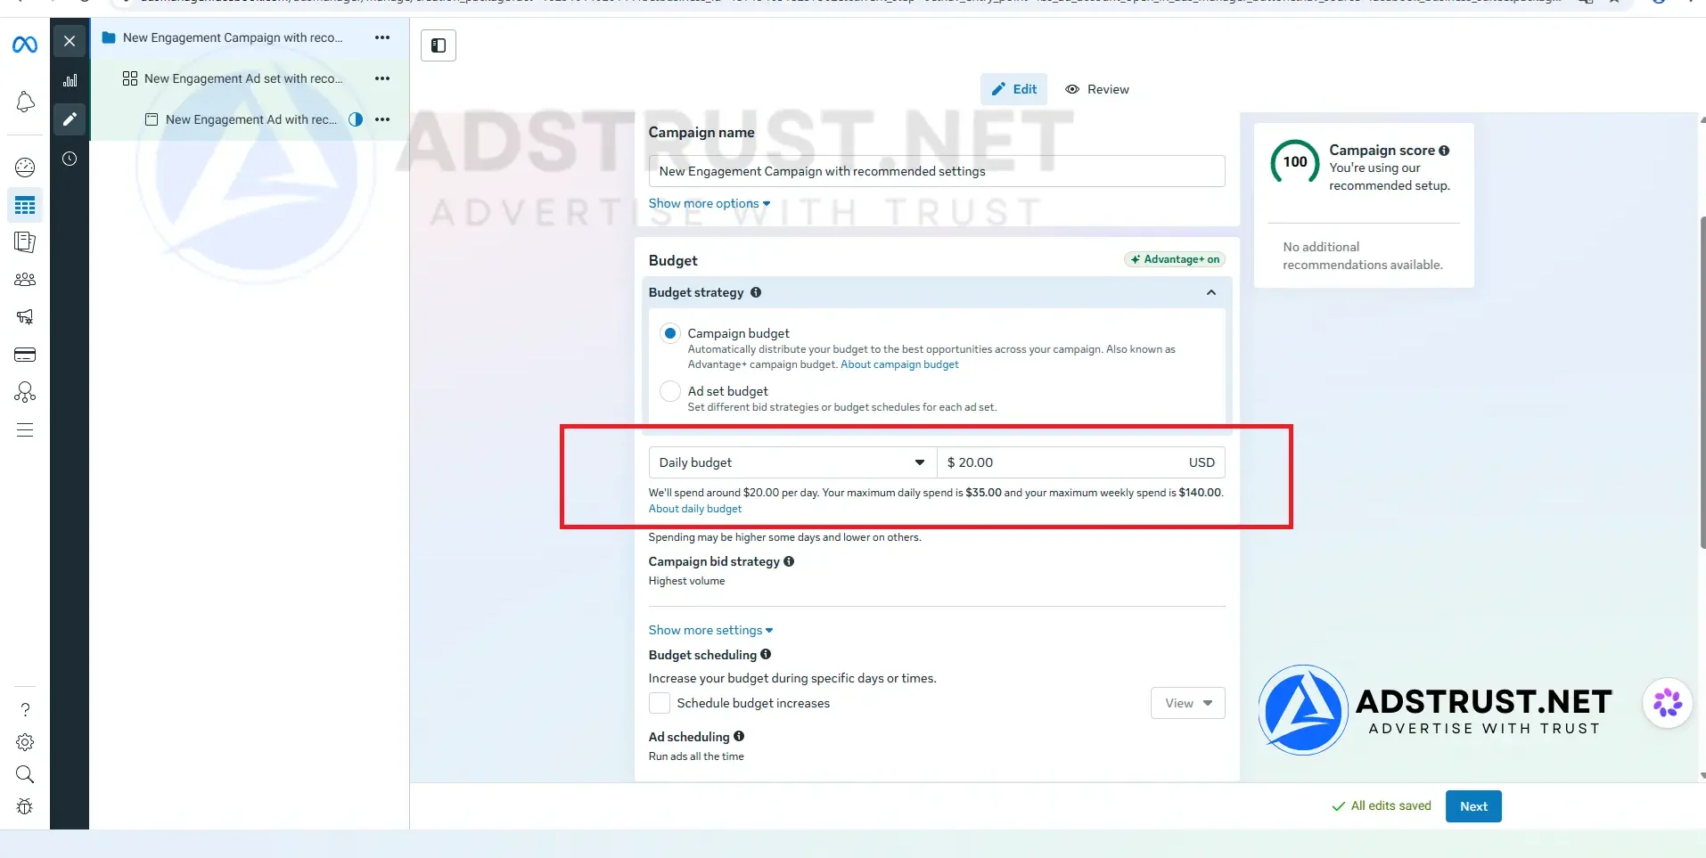Expand Show more options
This screenshot has width=1706, height=858.
pyautogui.click(x=709, y=203)
